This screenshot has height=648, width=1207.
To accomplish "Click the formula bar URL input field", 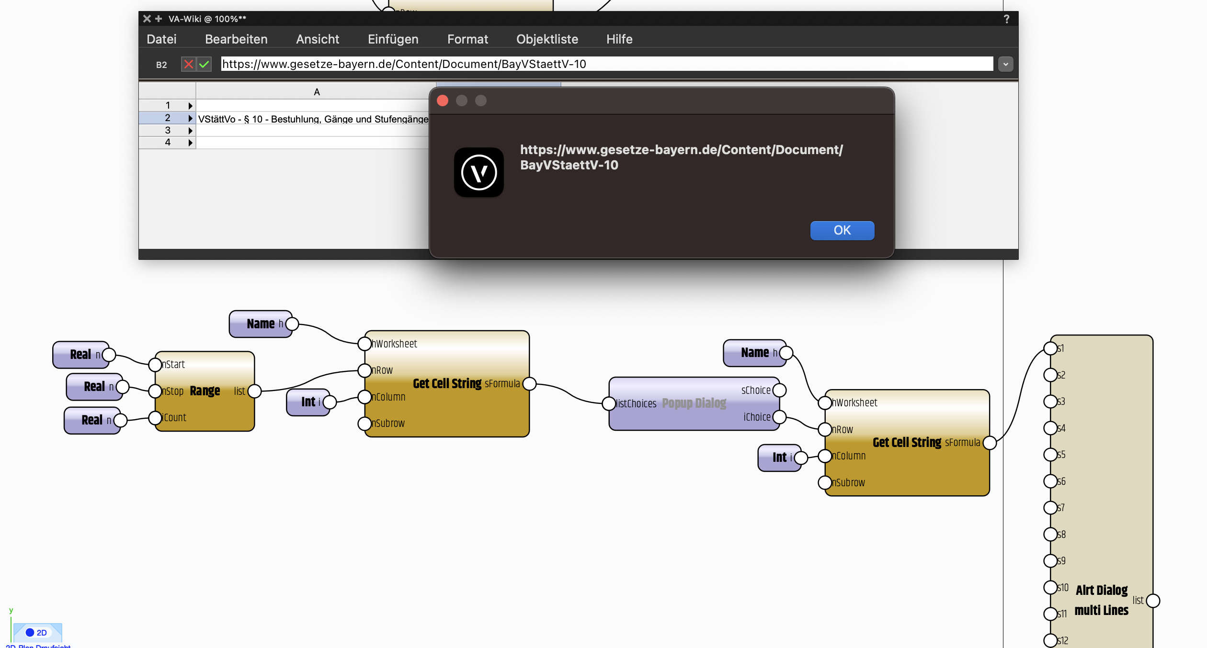I will click(x=606, y=64).
